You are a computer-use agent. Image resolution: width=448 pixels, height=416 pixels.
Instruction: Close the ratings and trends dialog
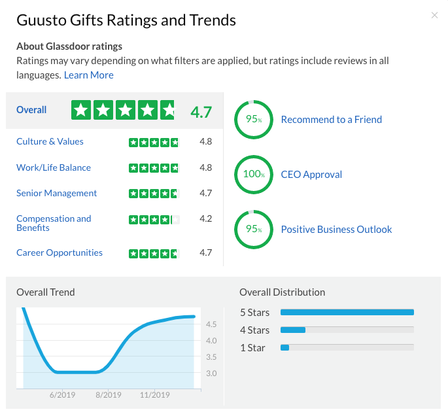(x=434, y=15)
